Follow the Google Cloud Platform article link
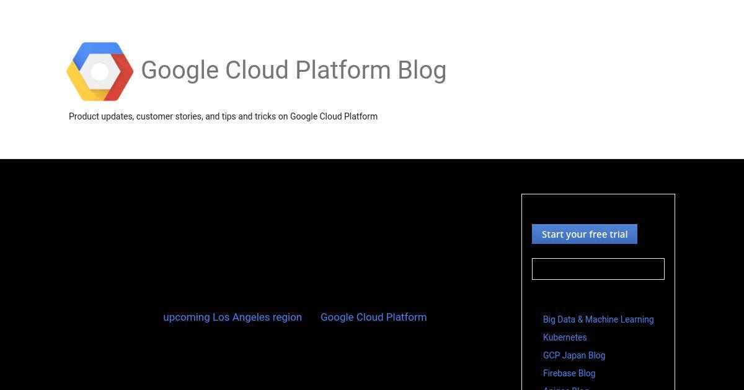Screen dimensions: 744x390 [x=373, y=317]
